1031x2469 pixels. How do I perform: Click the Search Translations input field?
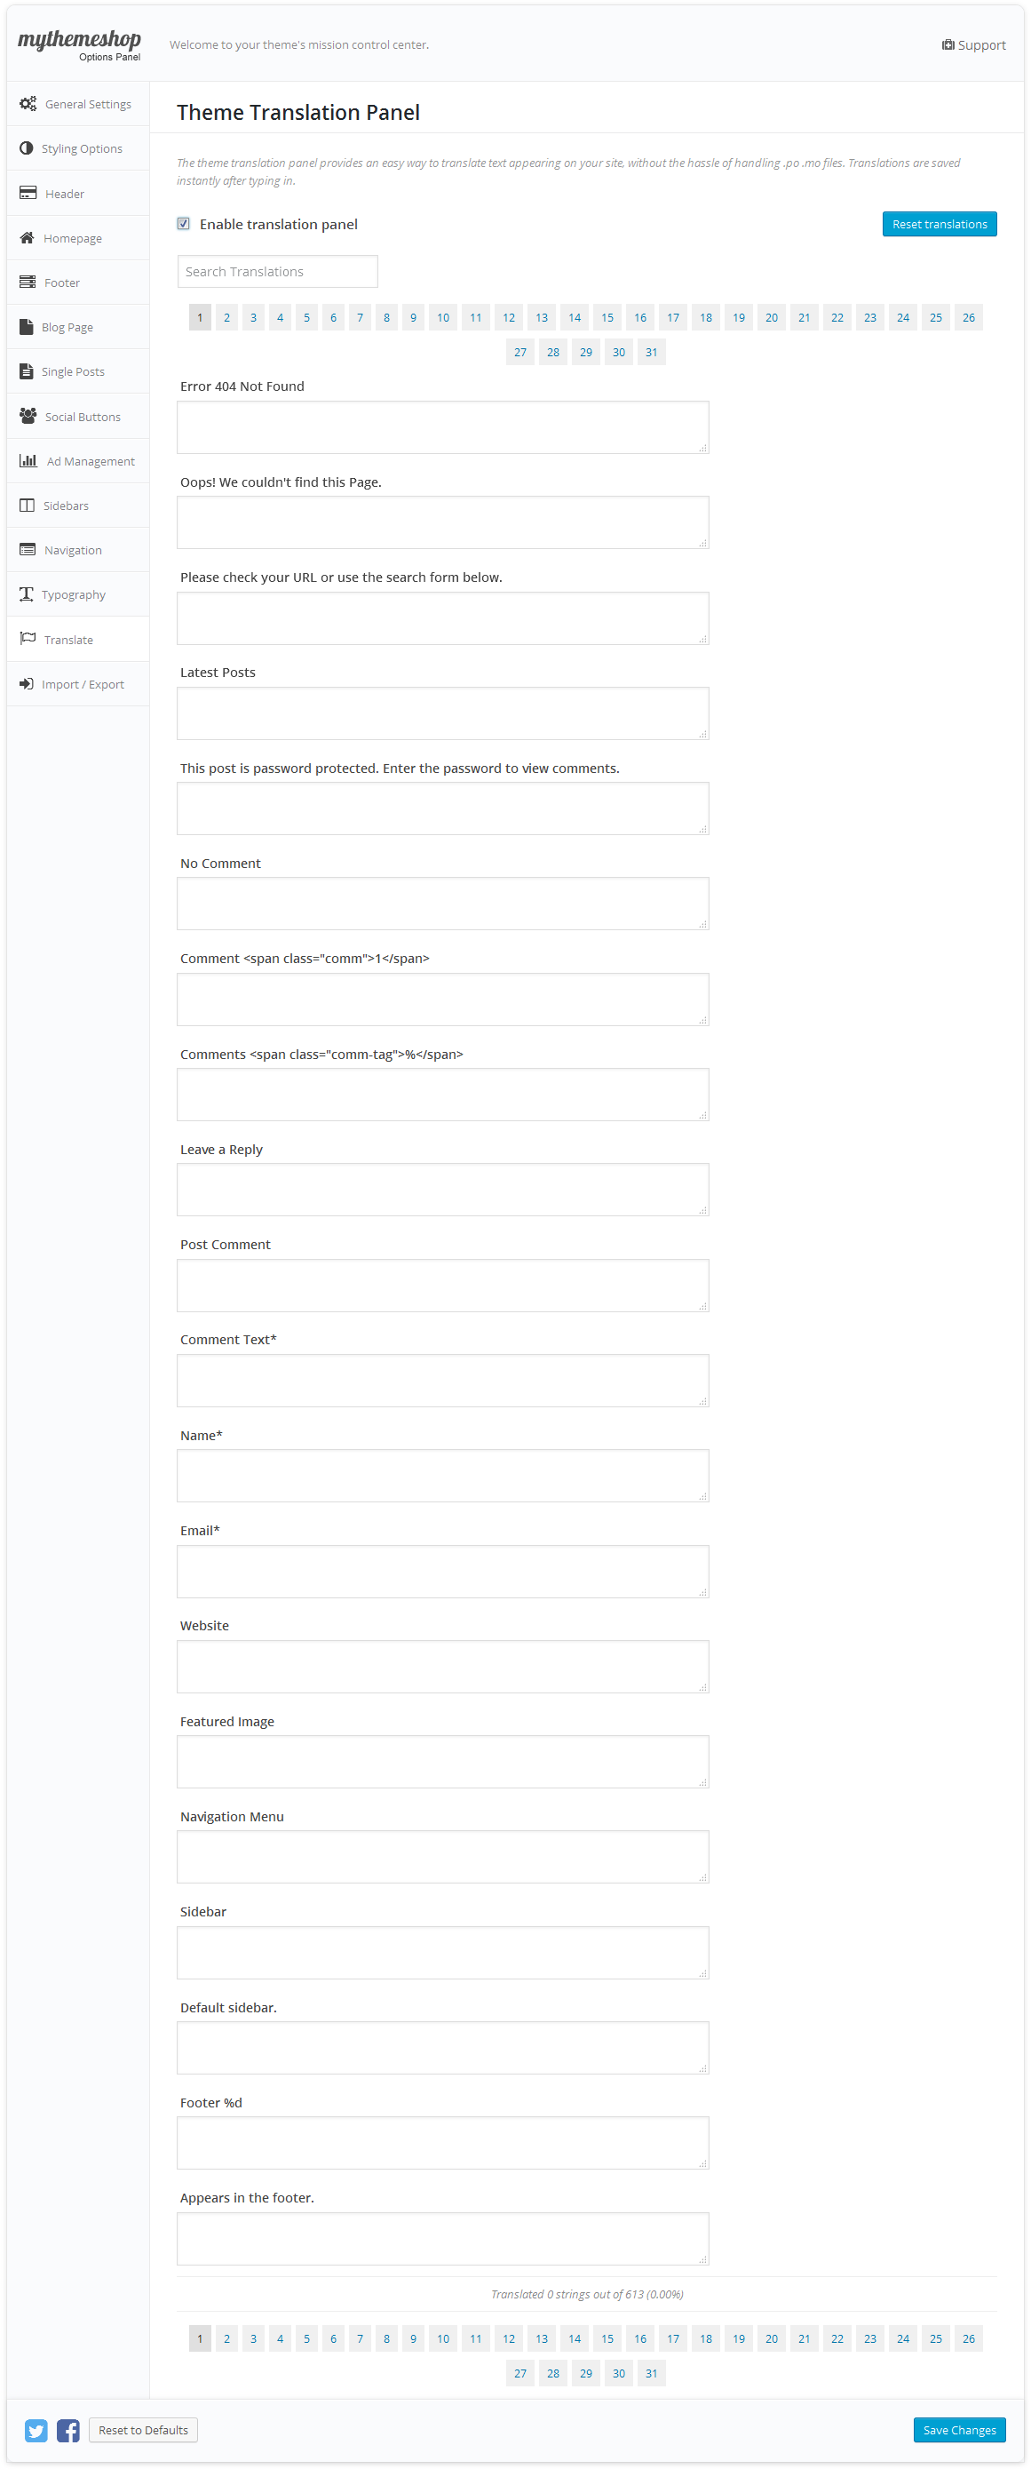[277, 271]
